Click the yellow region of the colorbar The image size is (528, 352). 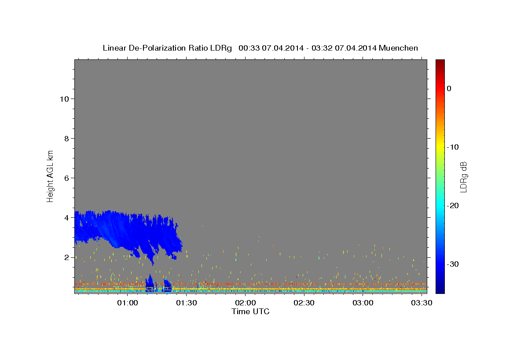[x=440, y=147]
